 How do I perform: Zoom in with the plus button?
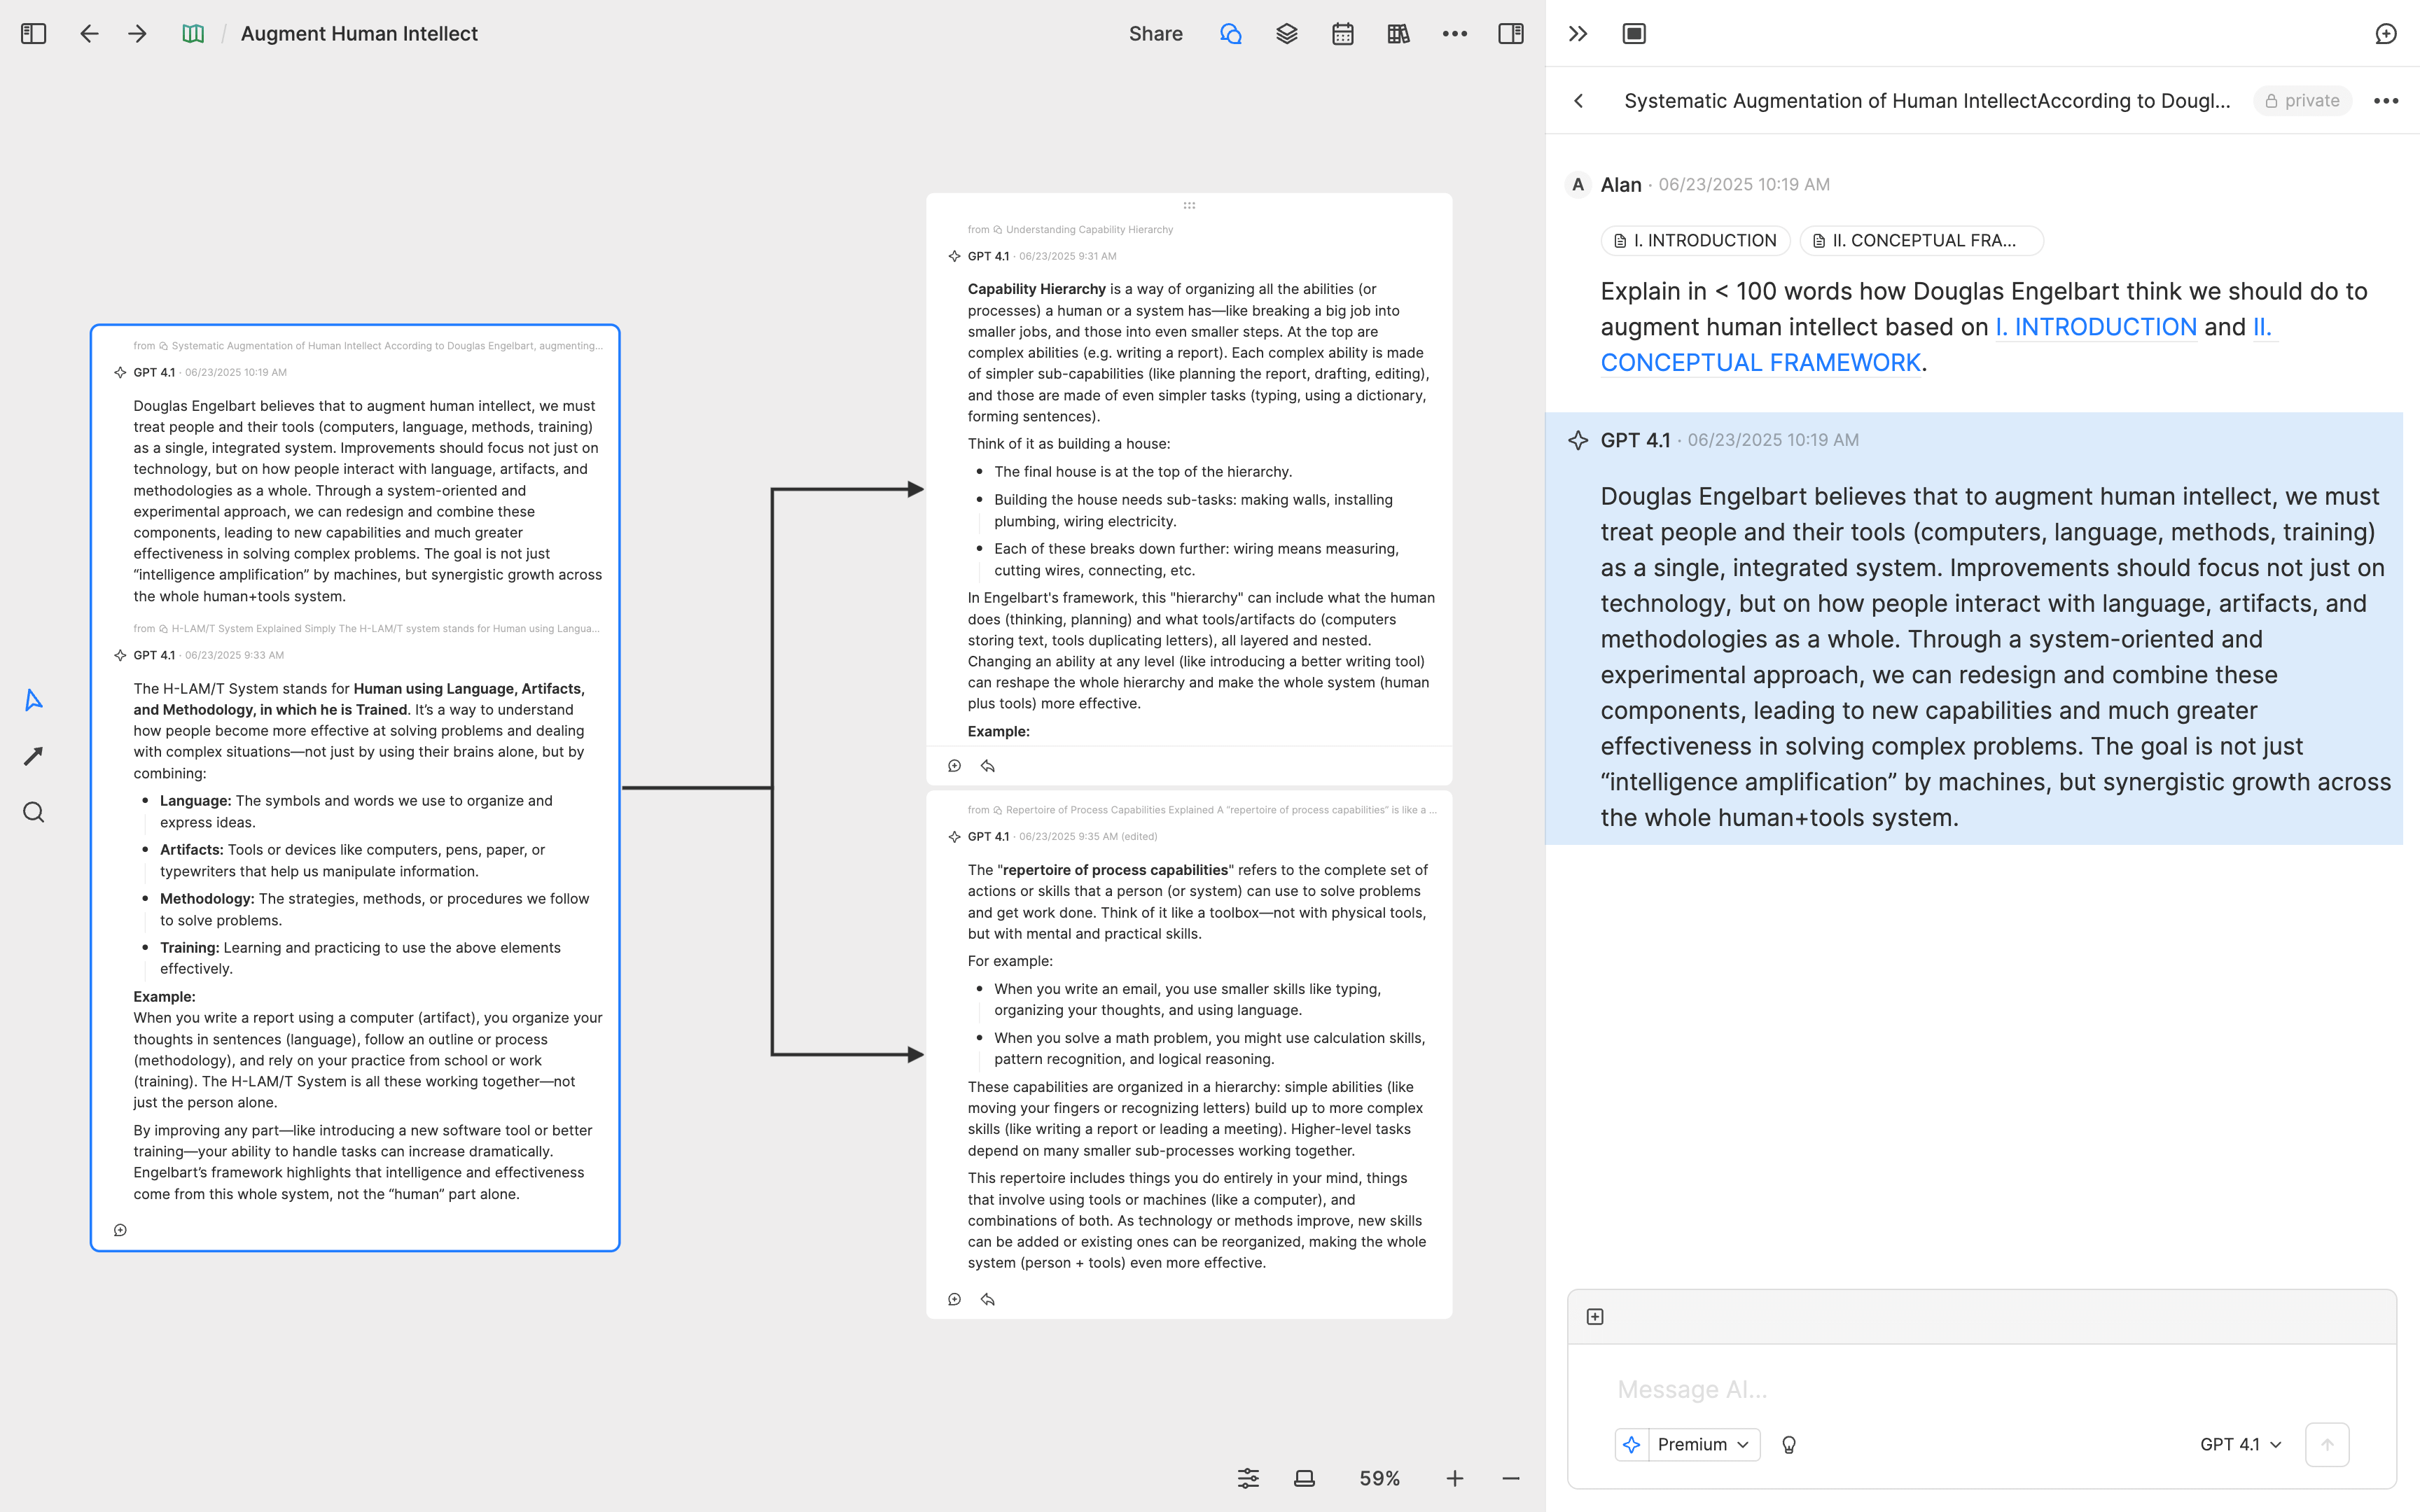(x=1454, y=1478)
